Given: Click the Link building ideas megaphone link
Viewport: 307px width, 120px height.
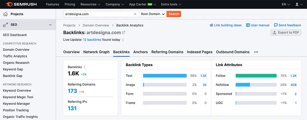Looking at the screenshot, I should click(226, 25).
